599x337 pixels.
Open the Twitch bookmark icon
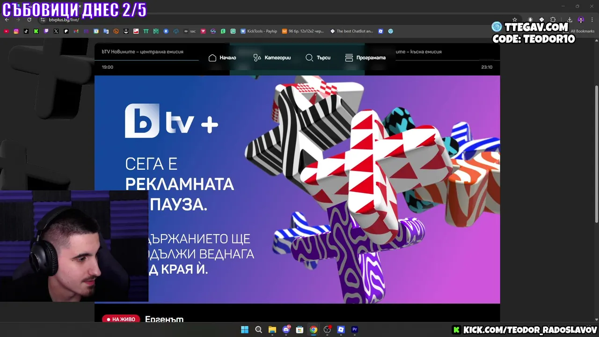point(46,31)
